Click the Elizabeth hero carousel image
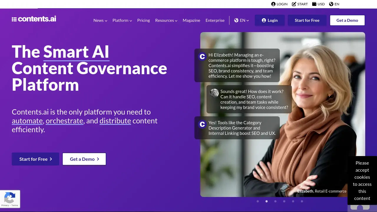 click(283, 115)
